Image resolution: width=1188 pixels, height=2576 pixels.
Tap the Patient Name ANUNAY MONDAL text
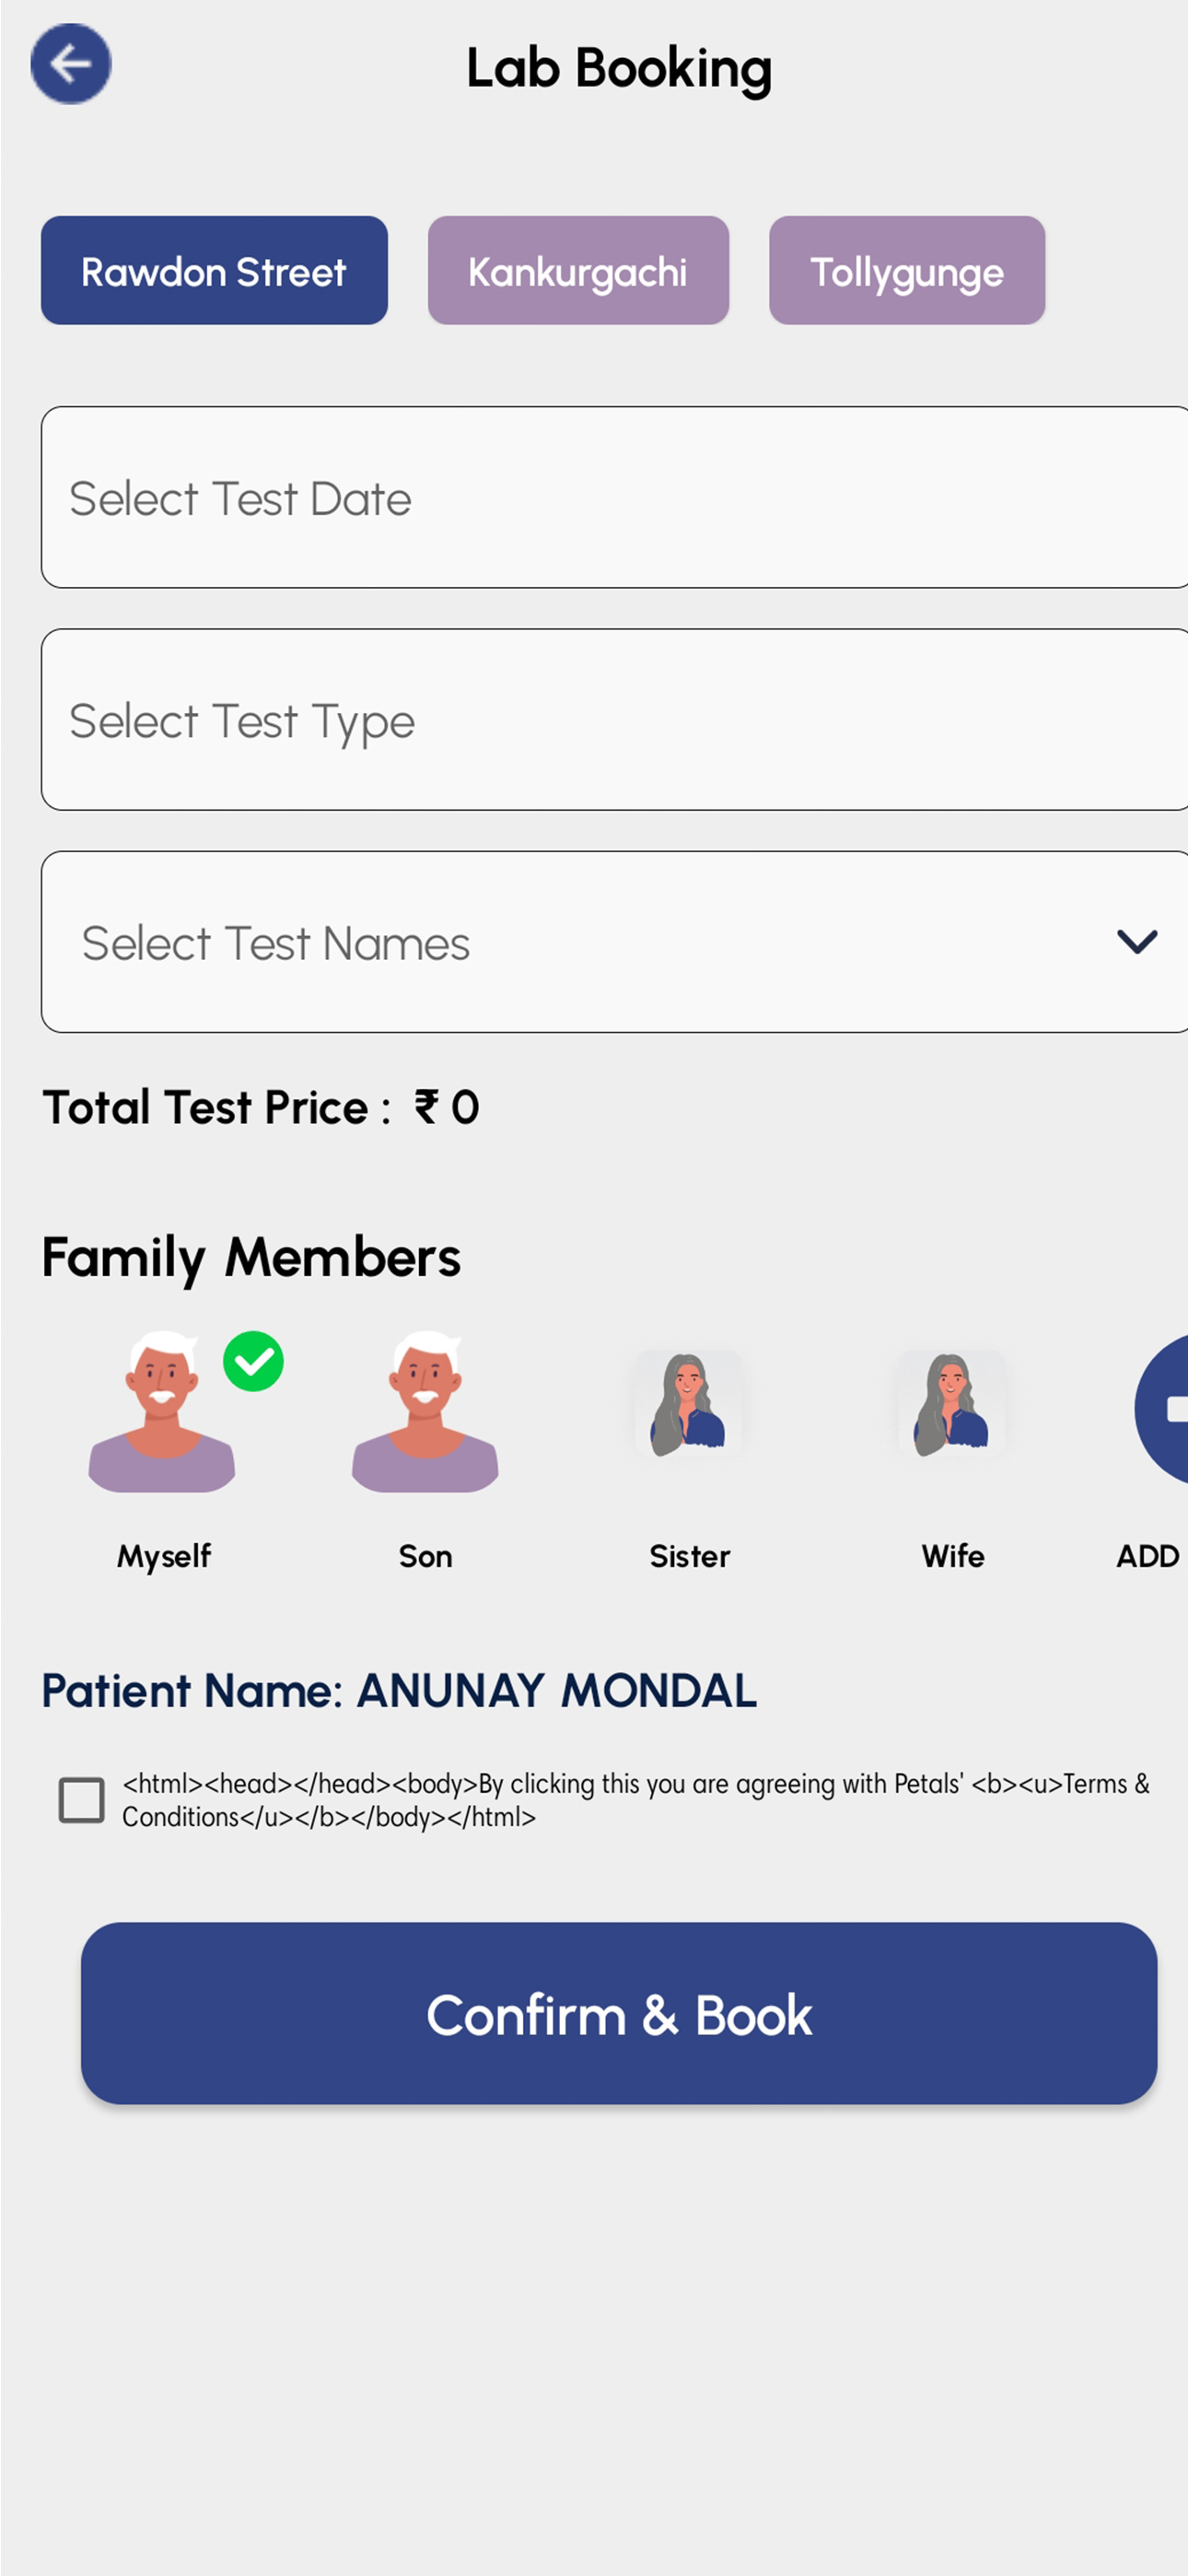pyautogui.click(x=399, y=1691)
